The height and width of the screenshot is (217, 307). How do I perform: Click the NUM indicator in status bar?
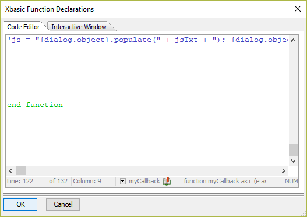291,181
